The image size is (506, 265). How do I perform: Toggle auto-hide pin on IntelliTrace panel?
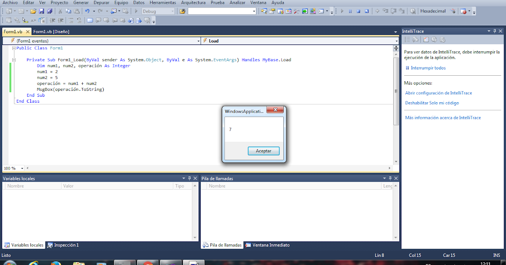pos(495,31)
